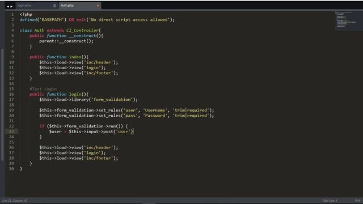Open the Tab Size: 4 indentation menu
Screen dimensions: 363x204
[x=330, y=201]
